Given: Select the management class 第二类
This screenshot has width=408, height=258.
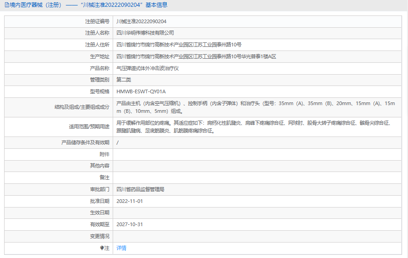Looking at the screenshot, I should pos(124,80).
